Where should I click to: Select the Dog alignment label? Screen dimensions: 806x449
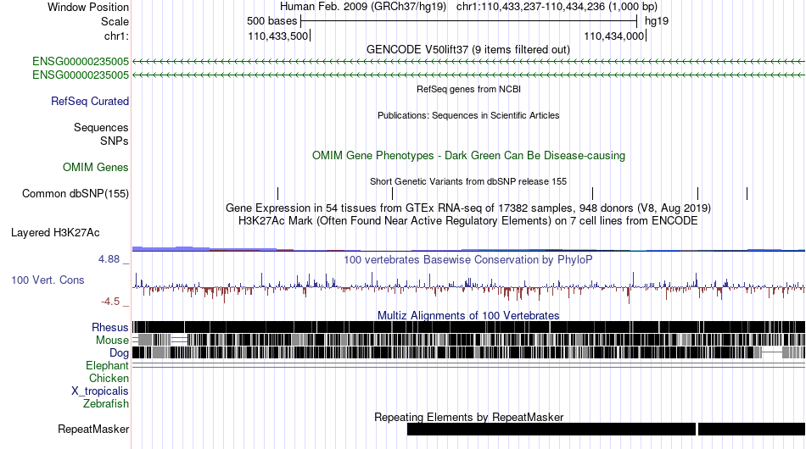coord(119,353)
